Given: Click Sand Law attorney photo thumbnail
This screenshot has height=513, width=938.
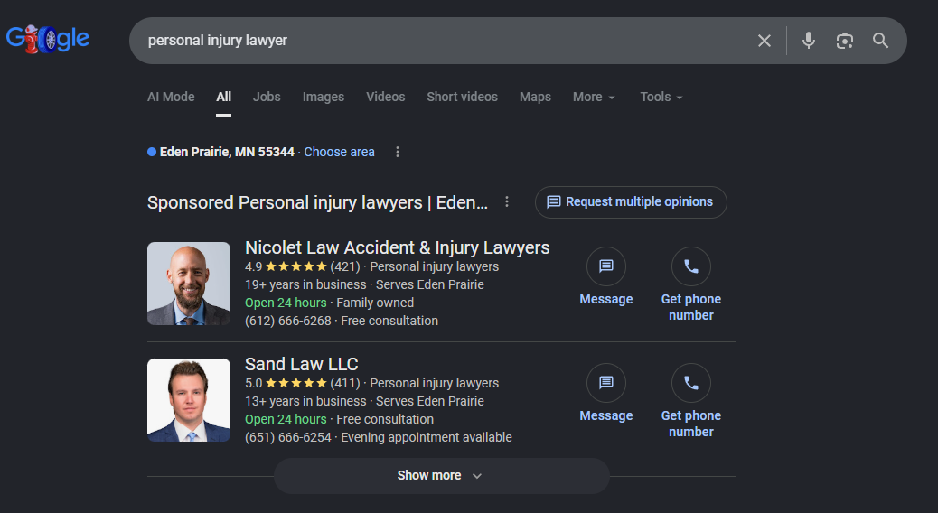Looking at the screenshot, I should coord(189,400).
